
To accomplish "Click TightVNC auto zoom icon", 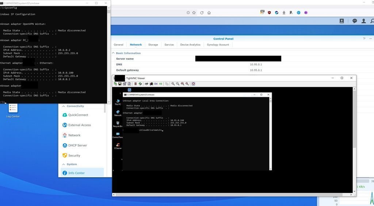I will (x=187, y=84).
